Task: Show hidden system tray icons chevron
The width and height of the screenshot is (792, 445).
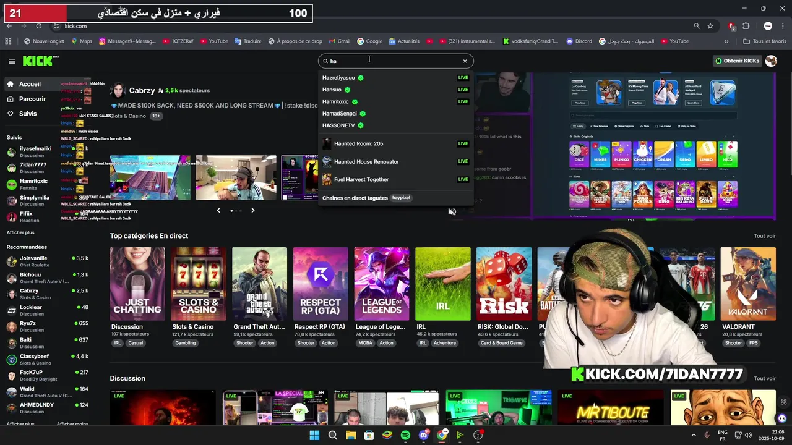Action: (694, 435)
